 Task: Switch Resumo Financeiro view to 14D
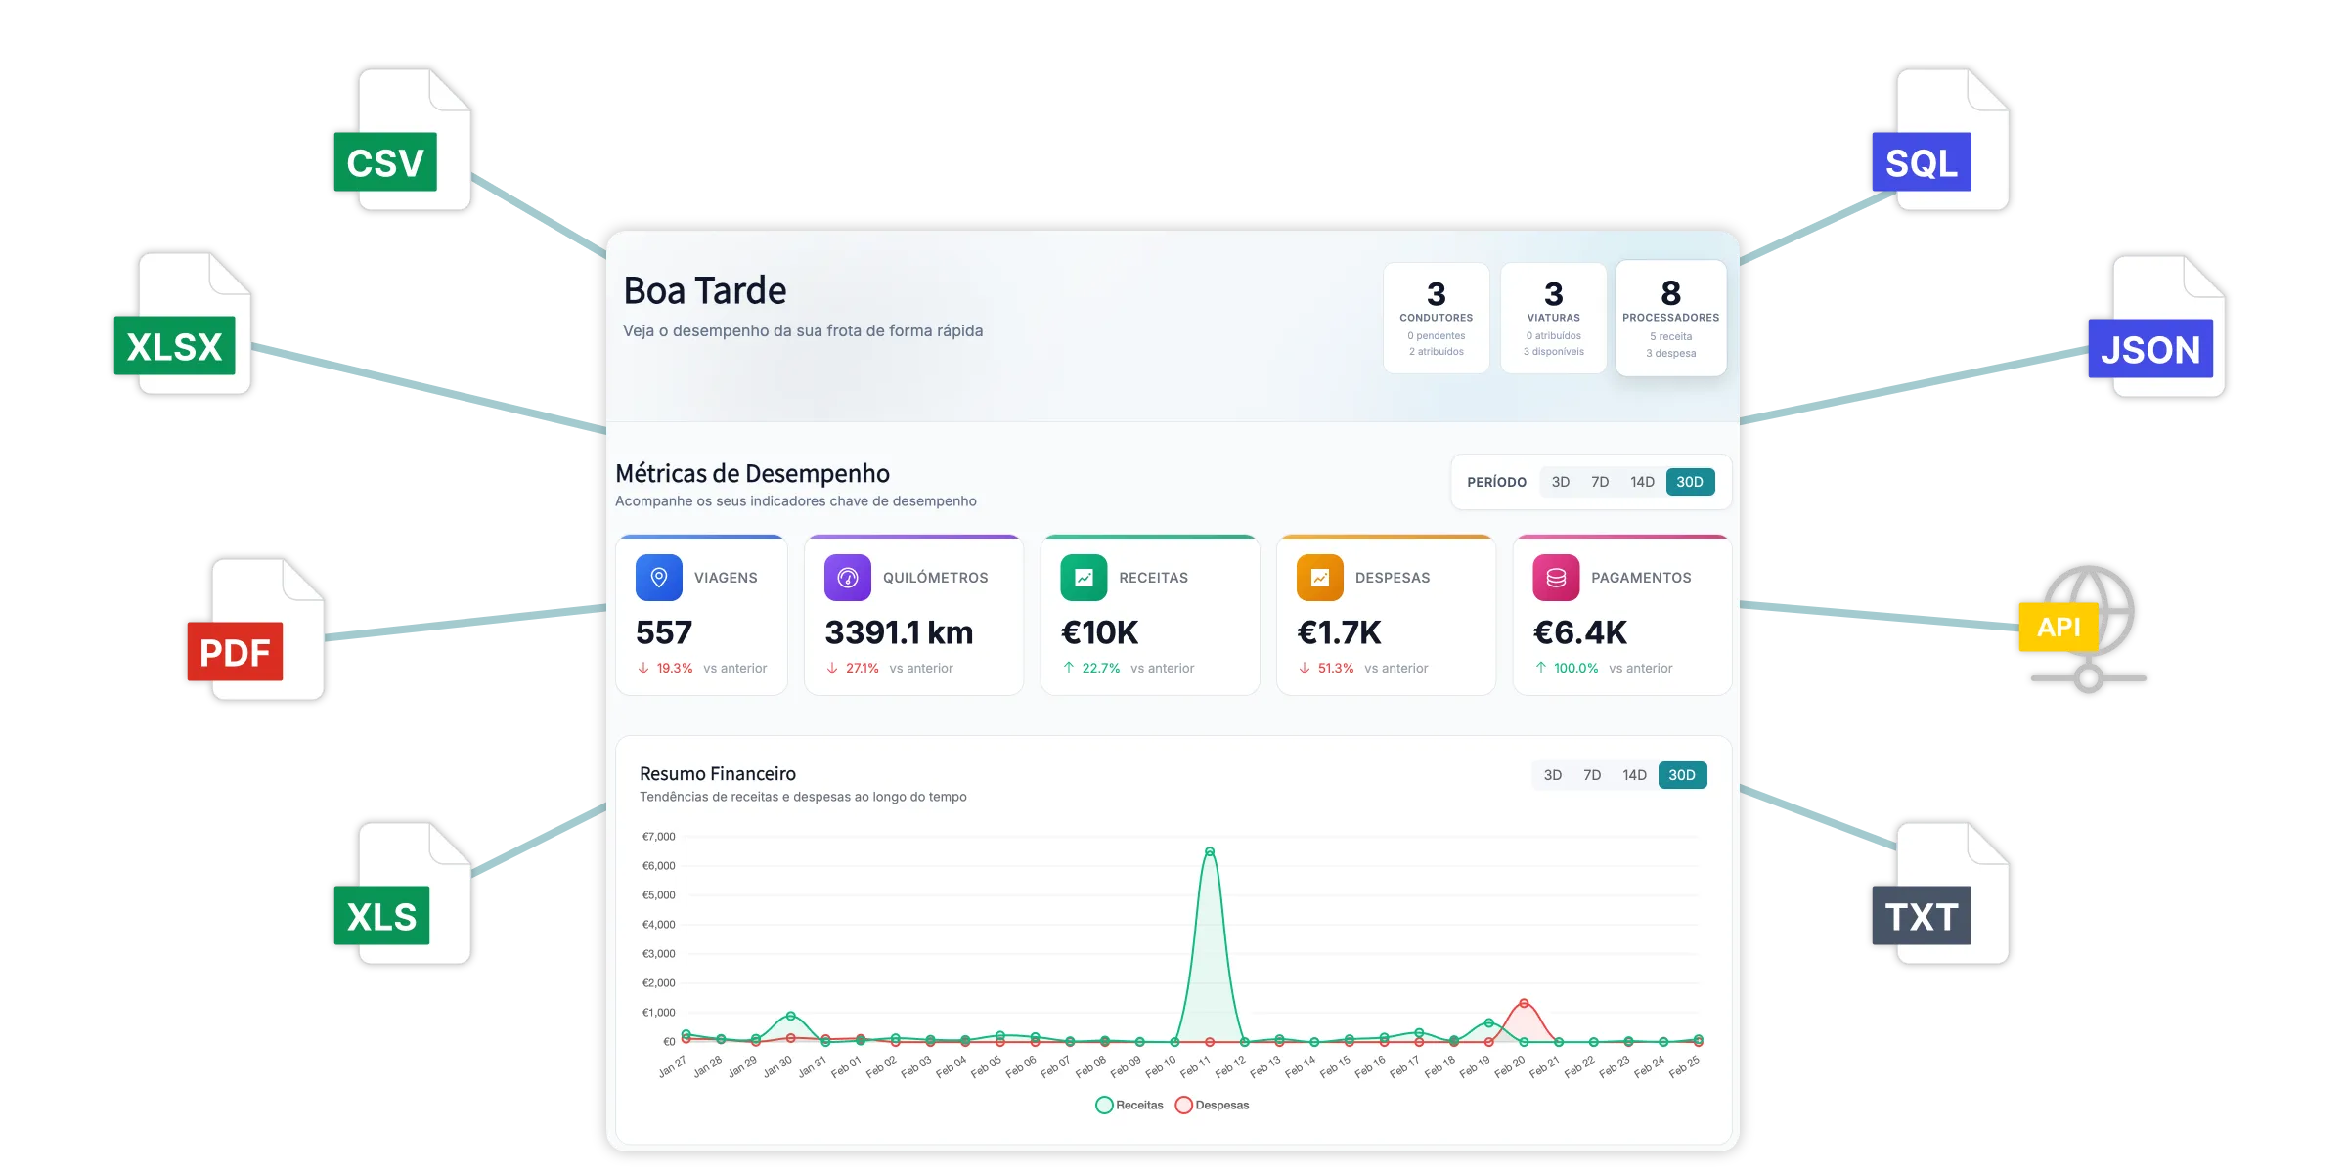[x=1635, y=774]
